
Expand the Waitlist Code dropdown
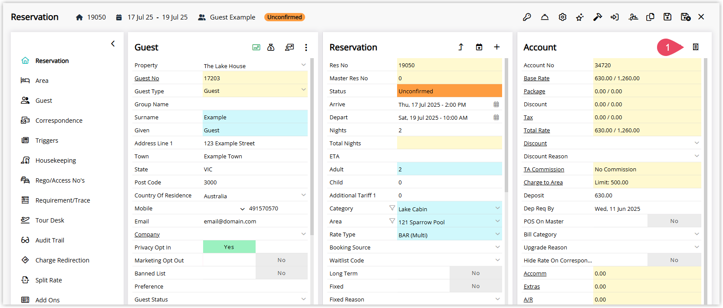497,260
